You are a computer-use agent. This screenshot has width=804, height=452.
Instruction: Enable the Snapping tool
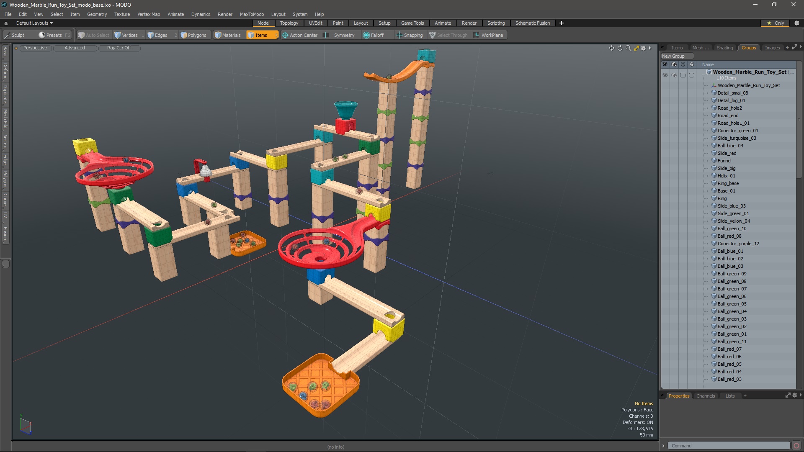pos(410,35)
